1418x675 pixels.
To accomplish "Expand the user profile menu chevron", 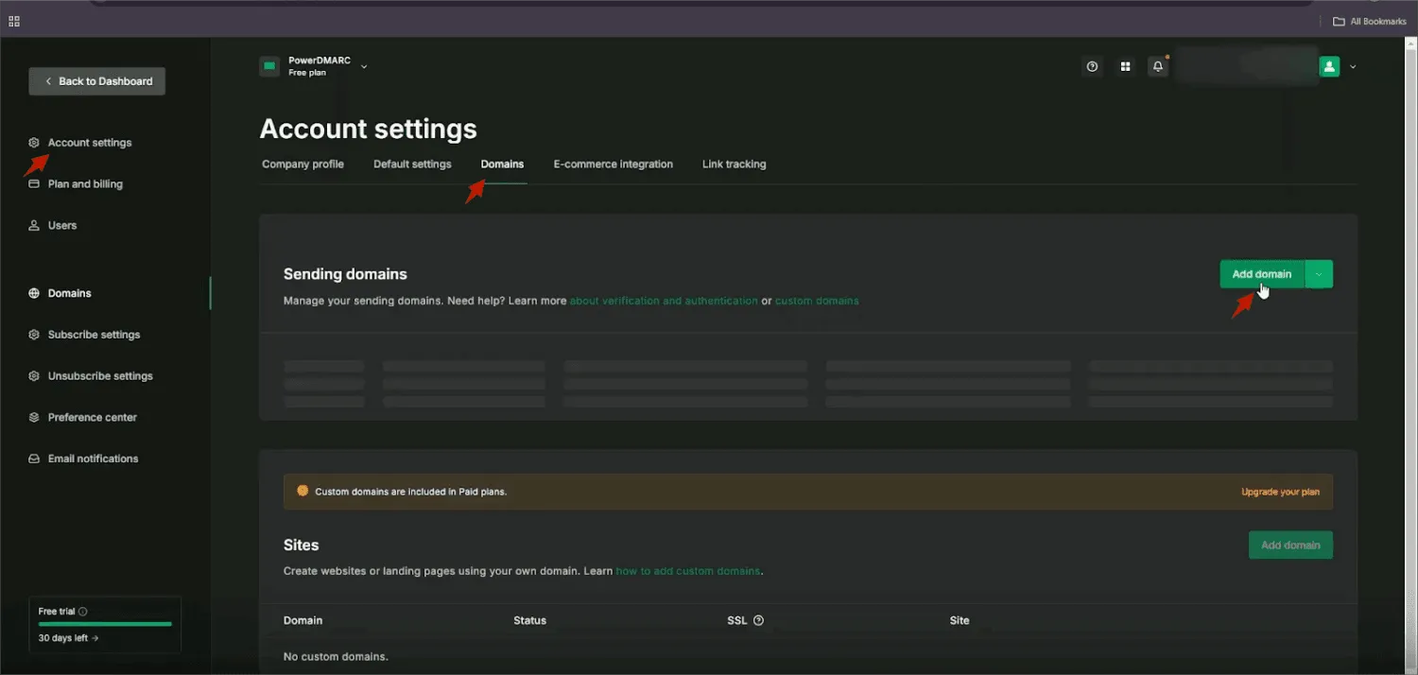I will click(1353, 66).
